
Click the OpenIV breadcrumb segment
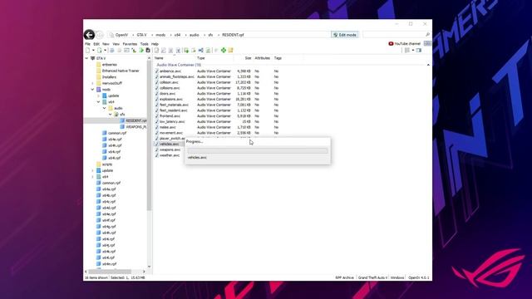coord(121,35)
